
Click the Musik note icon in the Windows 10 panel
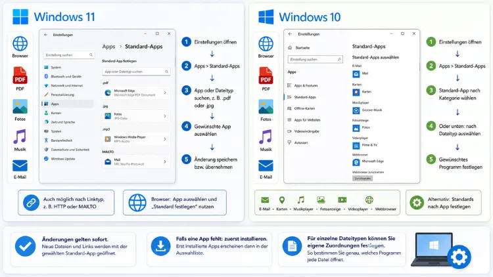(x=266, y=137)
